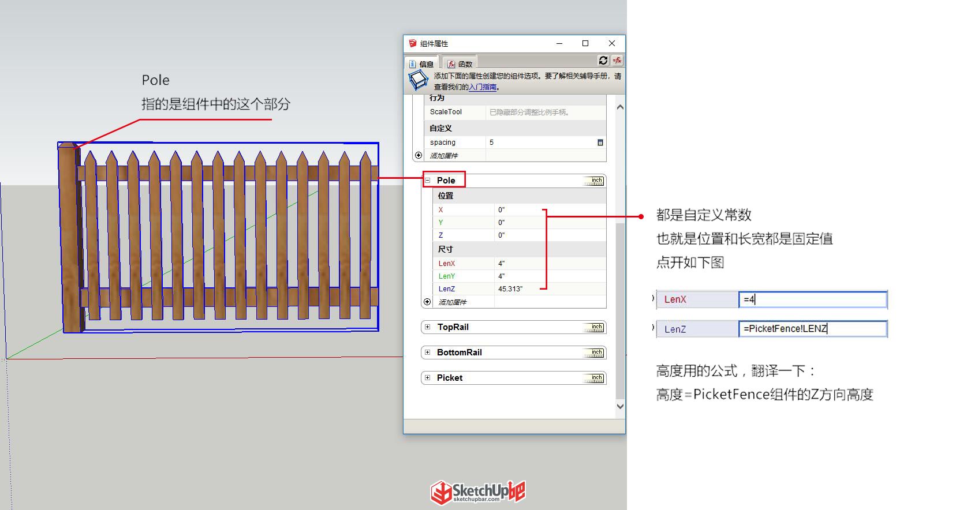Viewport: 956px width, 510px height.
Task: Click the fence's bottom rail in the viewport
Action: click(228, 297)
